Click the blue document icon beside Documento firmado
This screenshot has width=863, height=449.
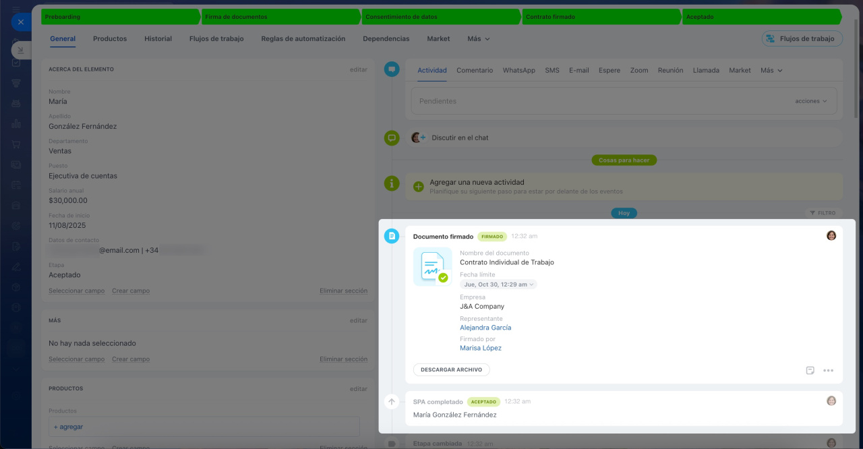pyautogui.click(x=392, y=236)
